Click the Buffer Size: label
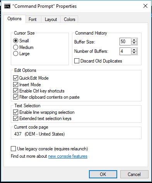The image size is (152, 183). click(x=85, y=42)
